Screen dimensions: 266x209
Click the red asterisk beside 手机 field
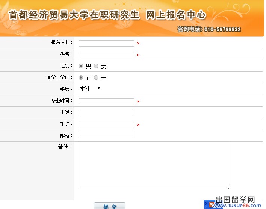[x=138, y=125]
